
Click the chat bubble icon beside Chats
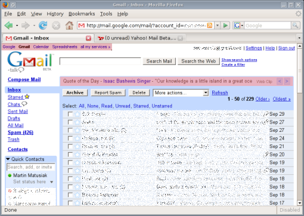click(24, 104)
